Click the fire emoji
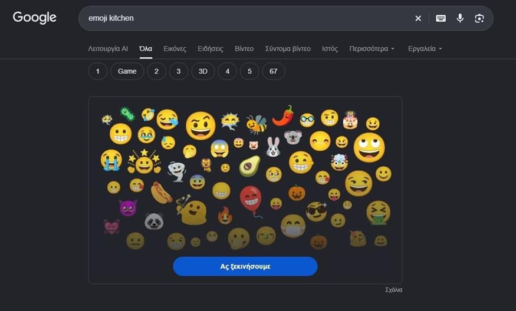Image resolution: width=516 pixels, height=311 pixels. (225, 216)
